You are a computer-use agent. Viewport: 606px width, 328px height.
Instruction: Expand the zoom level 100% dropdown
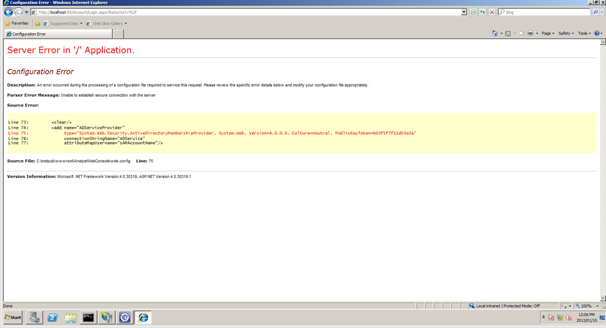(598, 306)
